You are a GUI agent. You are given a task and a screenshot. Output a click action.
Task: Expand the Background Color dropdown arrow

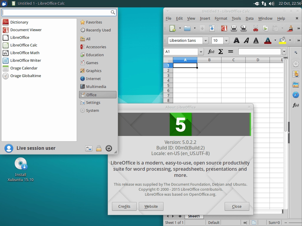290,40
